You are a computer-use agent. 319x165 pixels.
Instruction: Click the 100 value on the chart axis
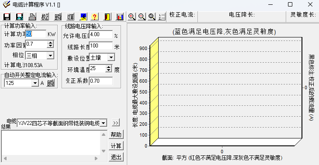tap(143, 135)
